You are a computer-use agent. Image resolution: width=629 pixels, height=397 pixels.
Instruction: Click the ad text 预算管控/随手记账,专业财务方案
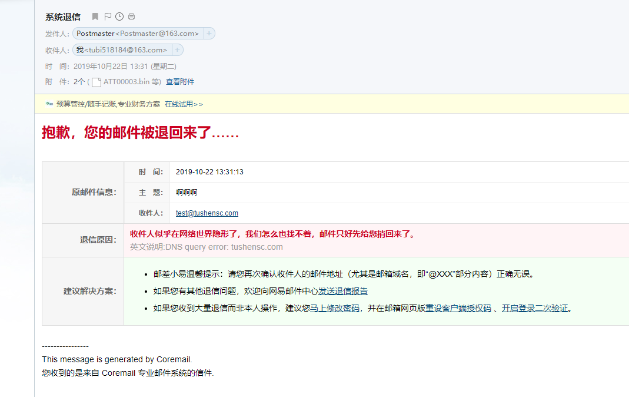(x=108, y=104)
